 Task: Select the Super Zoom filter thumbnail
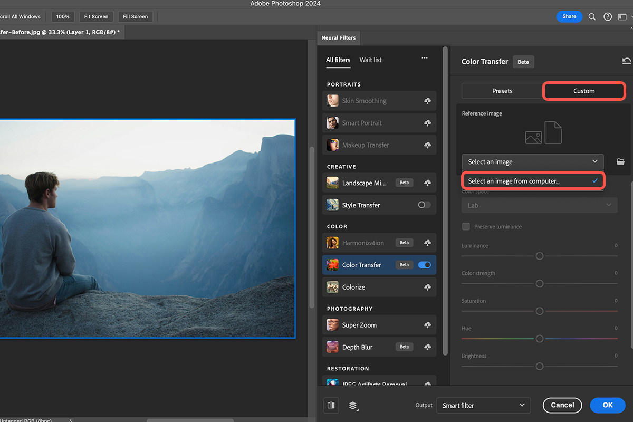pyautogui.click(x=332, y=324)
